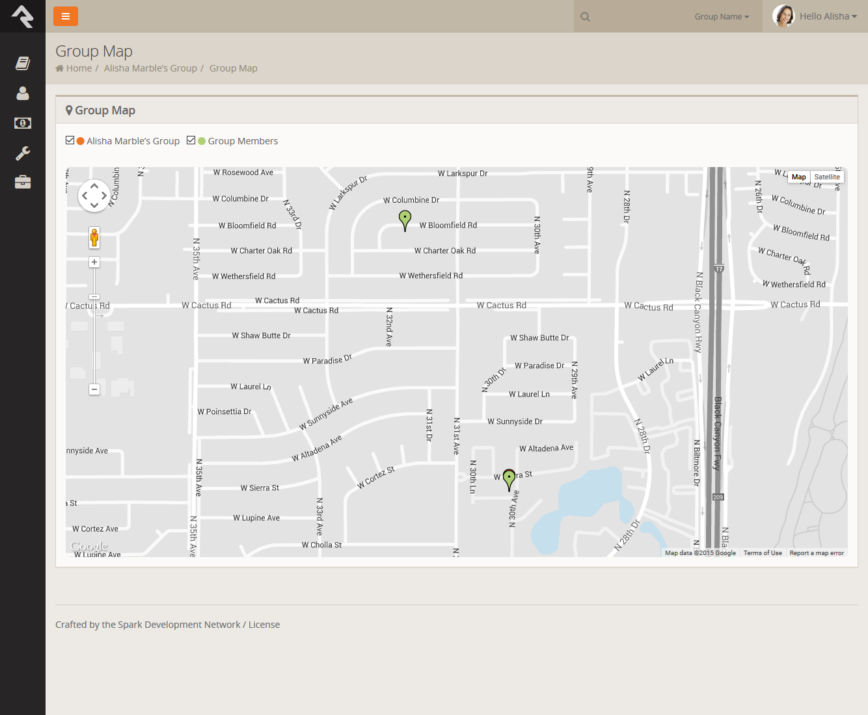Uncheck the Alisha Marble's Group checkbox

(x=70, y=140)
